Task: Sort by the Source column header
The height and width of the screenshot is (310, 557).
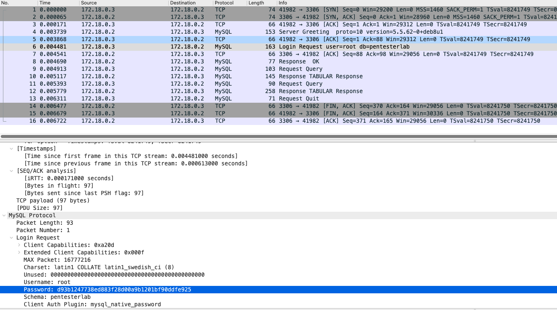Action: (x=124, y=3)
